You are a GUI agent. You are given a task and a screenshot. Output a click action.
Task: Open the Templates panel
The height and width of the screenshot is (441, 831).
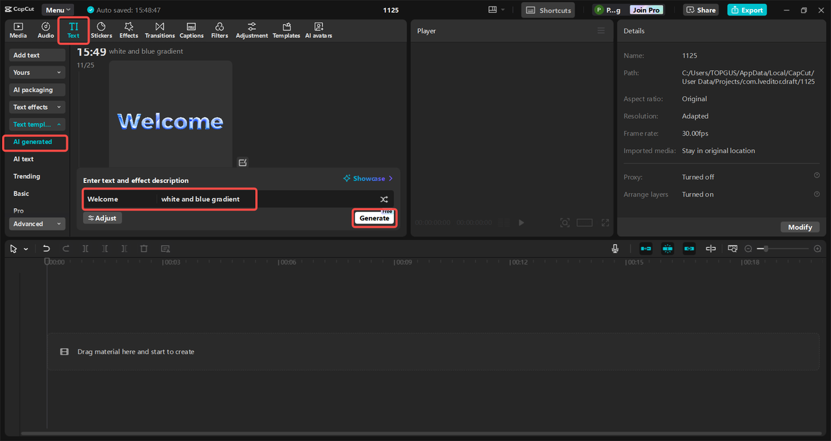(286, 30)
